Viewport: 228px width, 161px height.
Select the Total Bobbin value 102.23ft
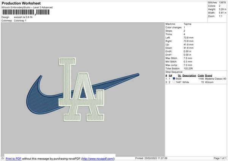[188, 68]
